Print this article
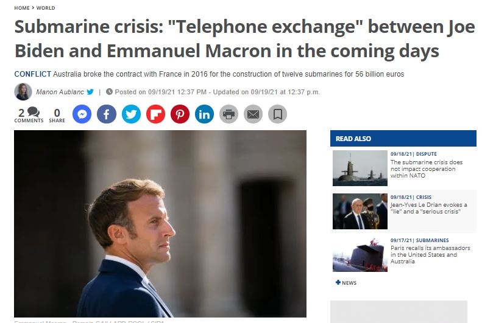 229,114
